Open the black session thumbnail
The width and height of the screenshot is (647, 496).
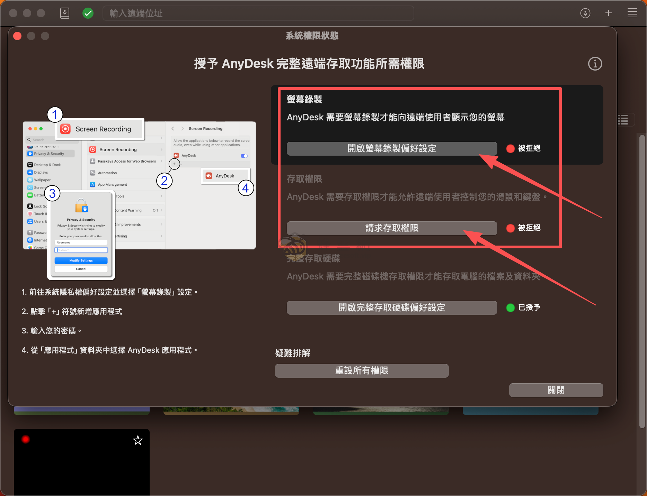point(82,462)
